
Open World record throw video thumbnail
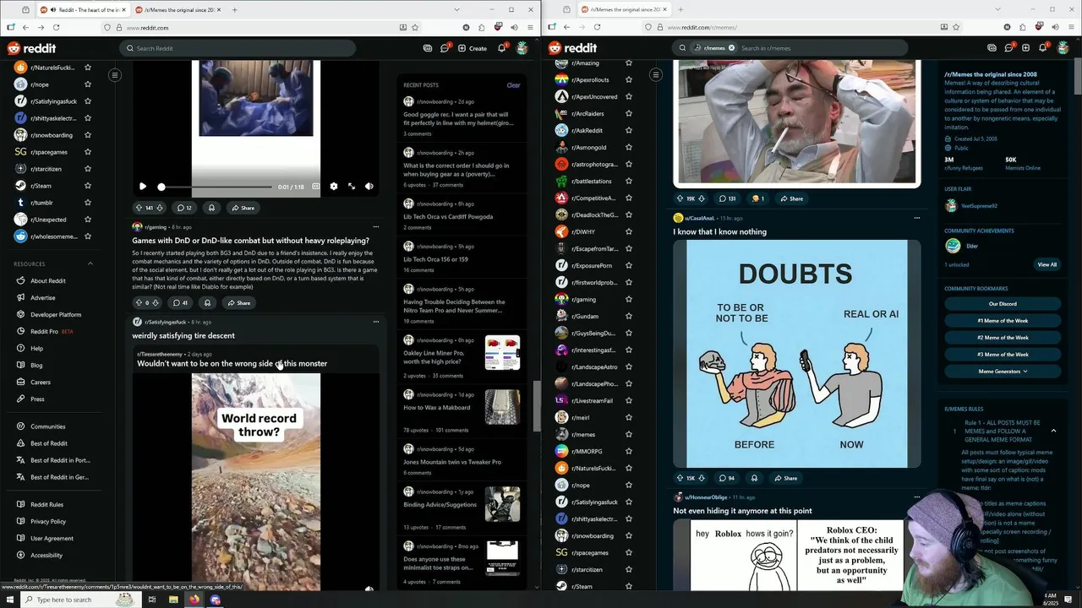pyautogui.click(x=256, y=482)
